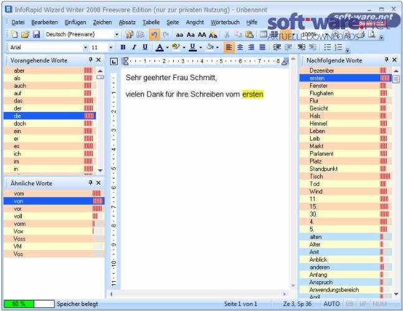Open the underline color dropdown arrow

click(201, 47)
